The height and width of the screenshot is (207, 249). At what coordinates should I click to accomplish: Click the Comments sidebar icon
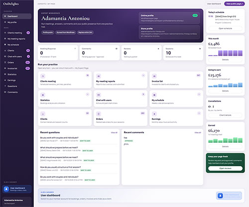(x=5, y=92)
